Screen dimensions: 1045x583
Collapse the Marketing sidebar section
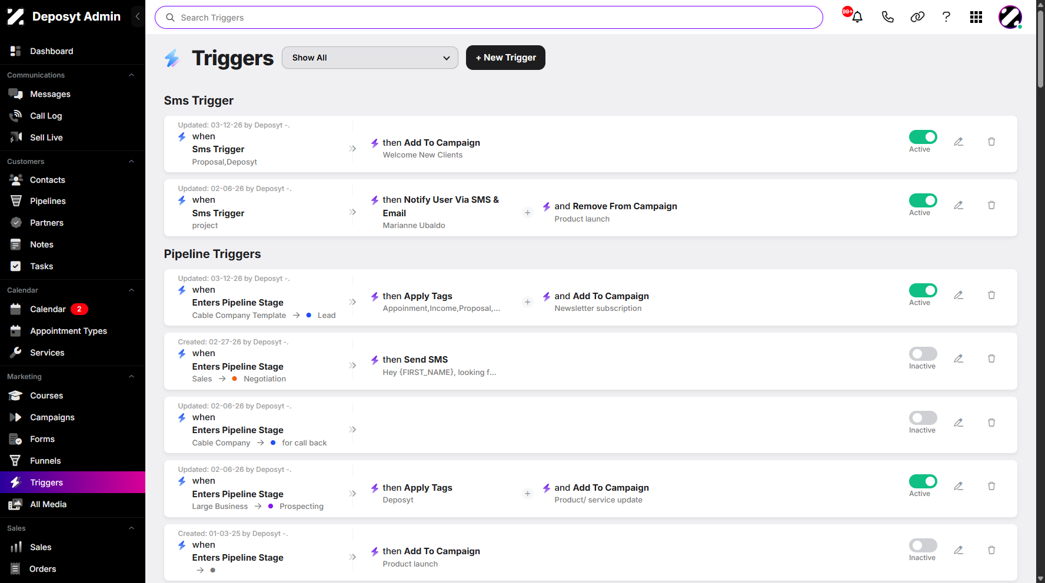[132, 377]
